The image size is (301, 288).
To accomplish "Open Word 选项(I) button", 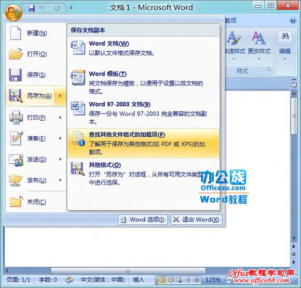I will pyautogui.click(x=143, y=220).
